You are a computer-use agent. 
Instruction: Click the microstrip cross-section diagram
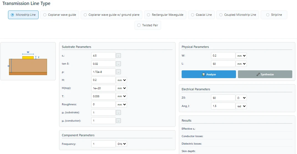(28, 65)
